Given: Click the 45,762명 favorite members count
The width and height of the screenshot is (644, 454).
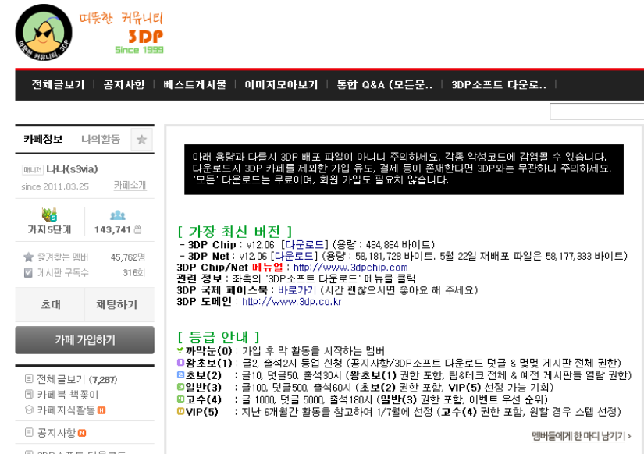Looking at the screenshot, I should click(128, 257).
